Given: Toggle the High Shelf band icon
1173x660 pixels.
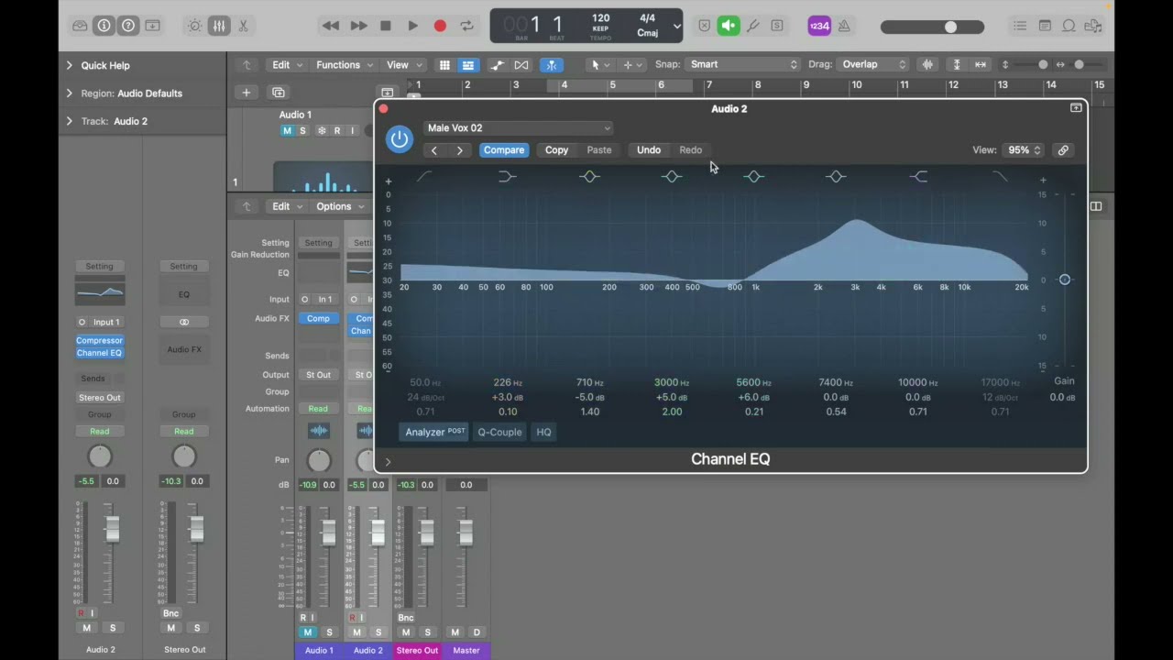Looking at the screenshot, I should [x=919, y=176].
